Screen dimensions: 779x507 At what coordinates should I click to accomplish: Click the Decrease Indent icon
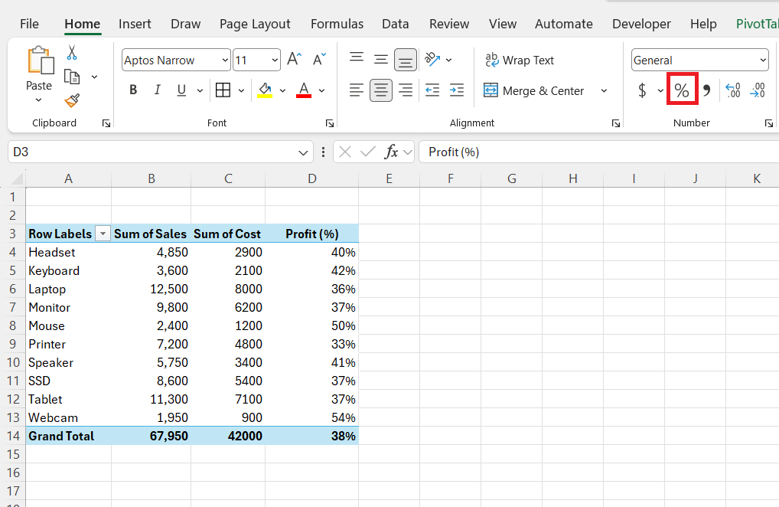point(432,90)
